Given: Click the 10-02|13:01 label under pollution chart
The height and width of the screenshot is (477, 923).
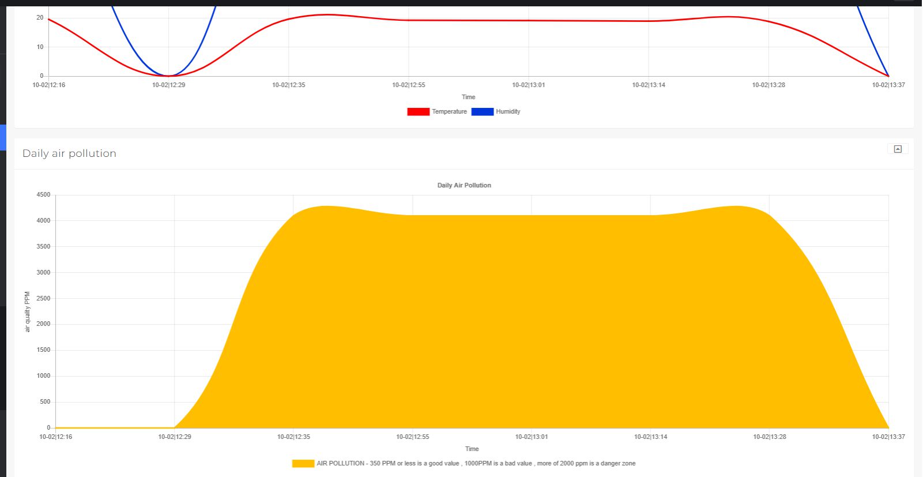Looking at the screenshot, I should (532, 437).
